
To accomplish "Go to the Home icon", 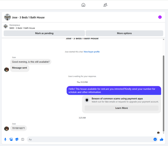I will tap(83, 5).
